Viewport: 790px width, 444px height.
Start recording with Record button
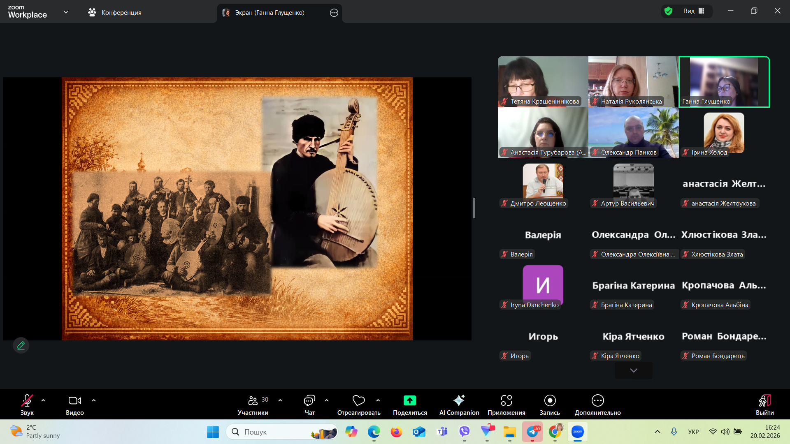550,400
